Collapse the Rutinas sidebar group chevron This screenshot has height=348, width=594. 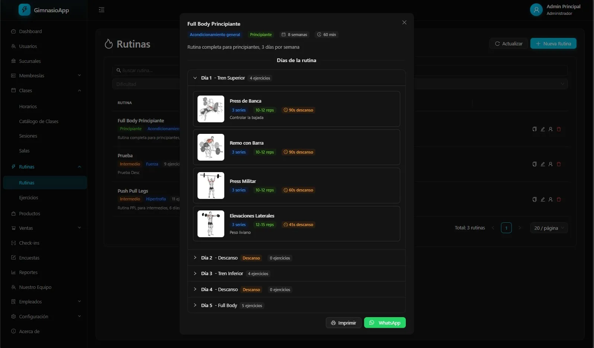79,167
